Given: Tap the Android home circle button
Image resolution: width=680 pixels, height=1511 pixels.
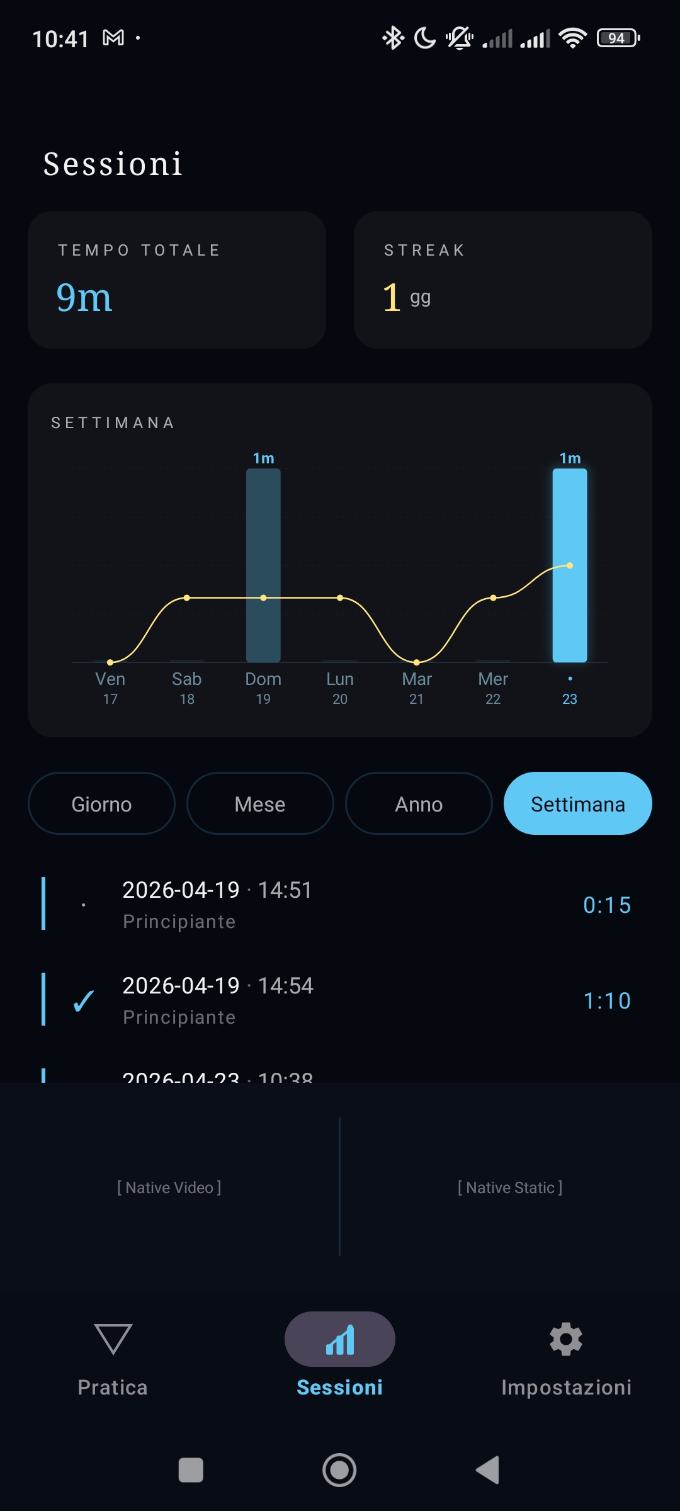Looking at the screenshot, I should pyautogui.click(x=339, y=1470).
